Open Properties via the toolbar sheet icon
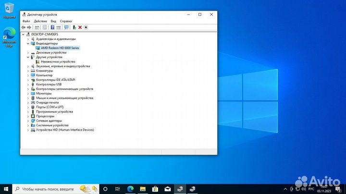Viewport: 346px width, 194px height. (x=45, y=27)
